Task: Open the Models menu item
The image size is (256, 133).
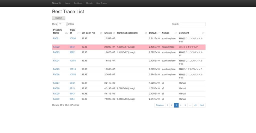Action: point(89,3)
